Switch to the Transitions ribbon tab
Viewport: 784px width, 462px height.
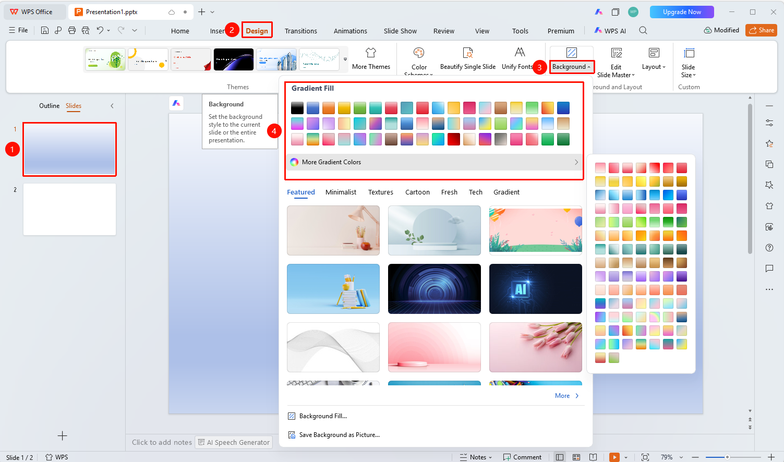click(301, 31)
